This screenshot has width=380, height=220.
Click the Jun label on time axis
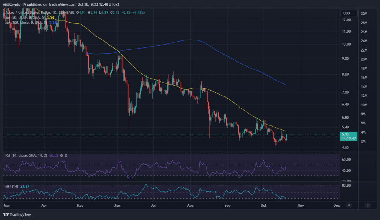pos(117,205)
